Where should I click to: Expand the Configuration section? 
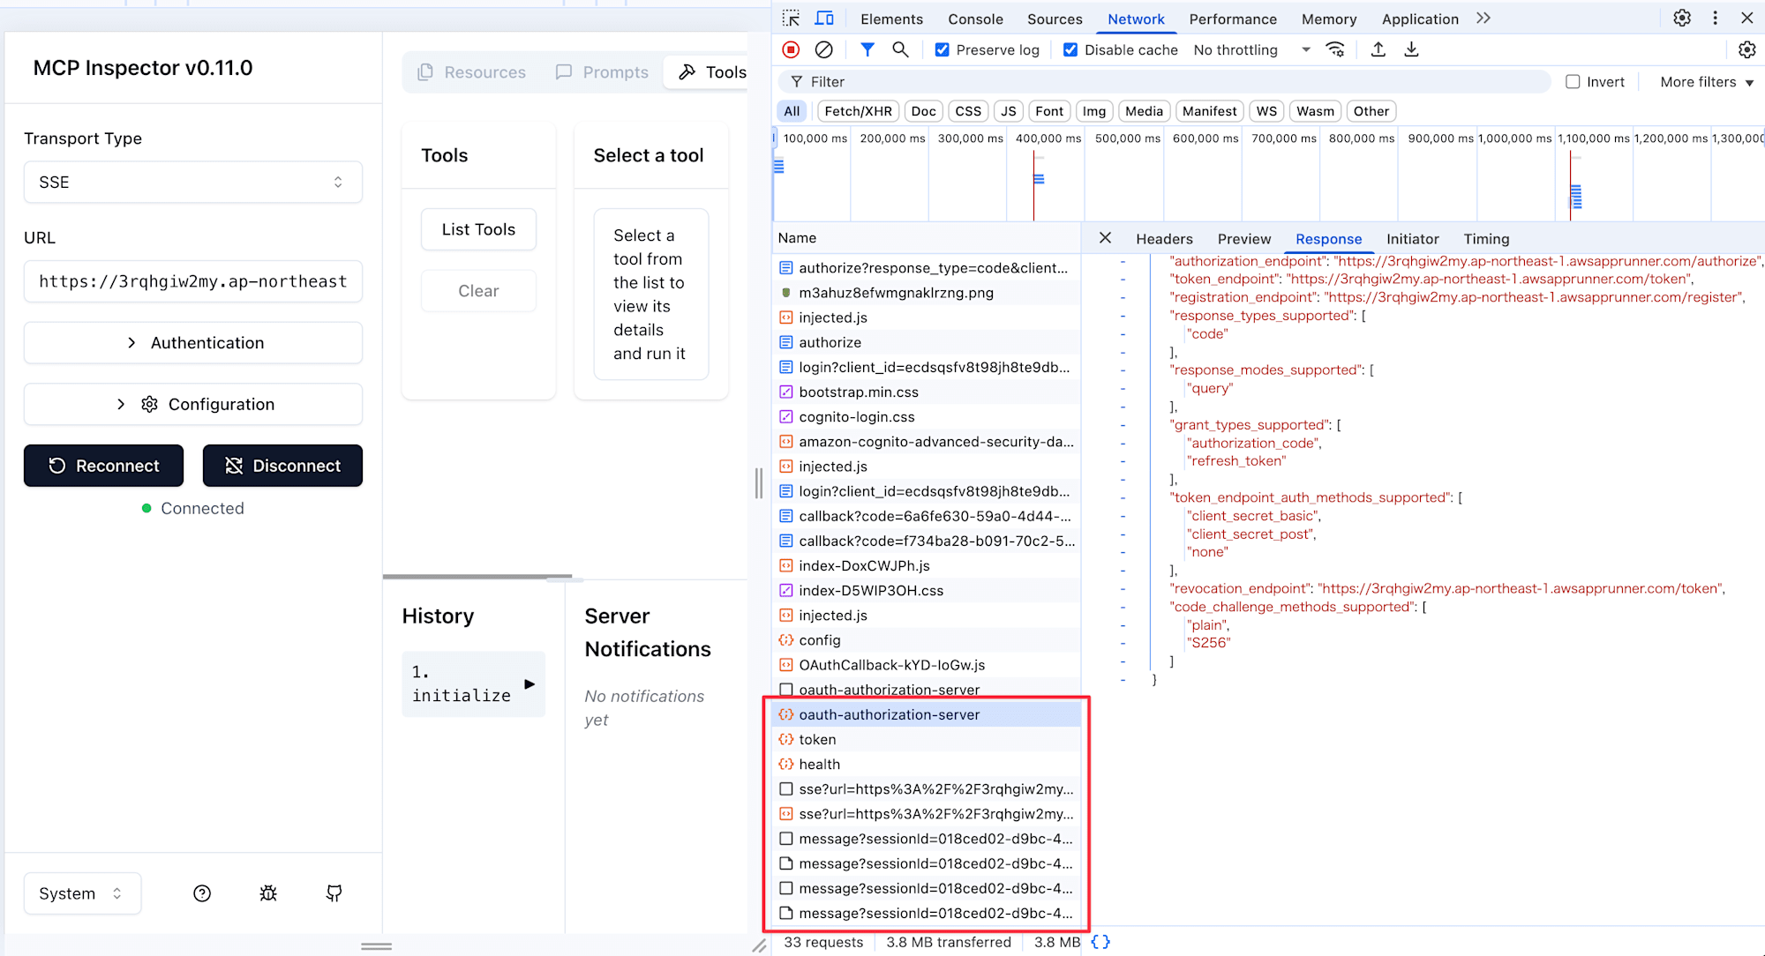click(193, 404)
